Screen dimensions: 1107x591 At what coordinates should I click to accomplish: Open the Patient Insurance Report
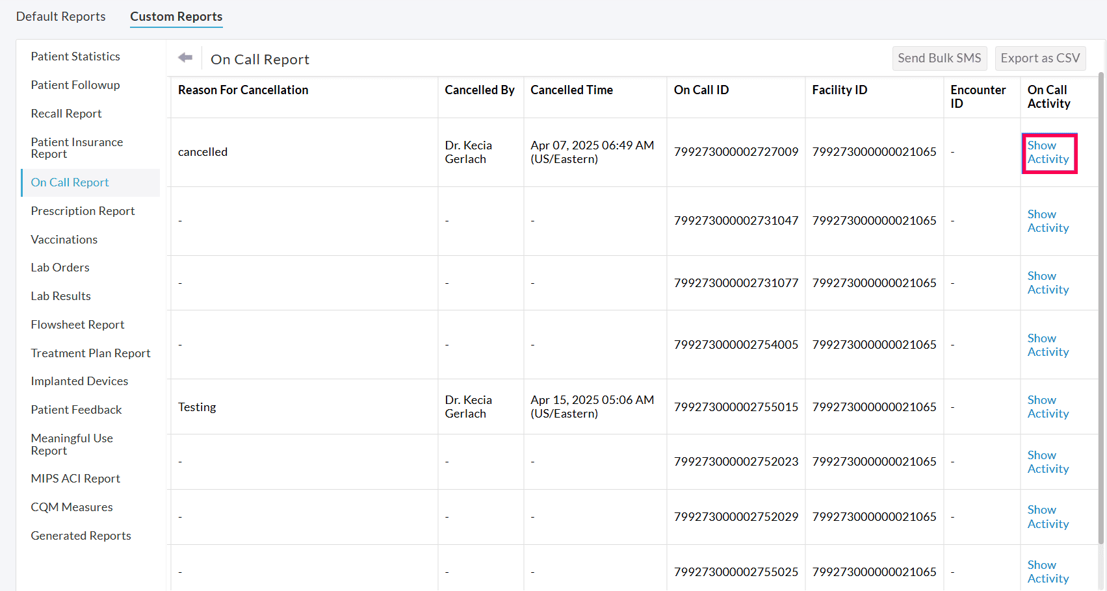click(77, 147)
